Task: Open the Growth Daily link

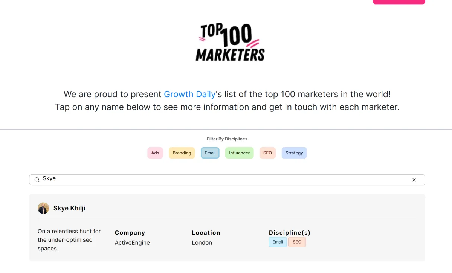Action: (189, 94)
